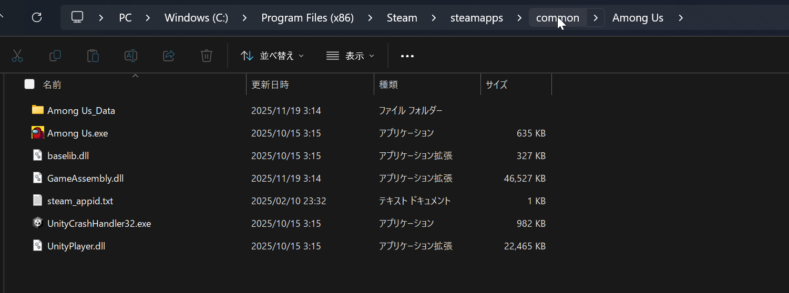Expand the chevron after steamapps

(x=519, y=18)
